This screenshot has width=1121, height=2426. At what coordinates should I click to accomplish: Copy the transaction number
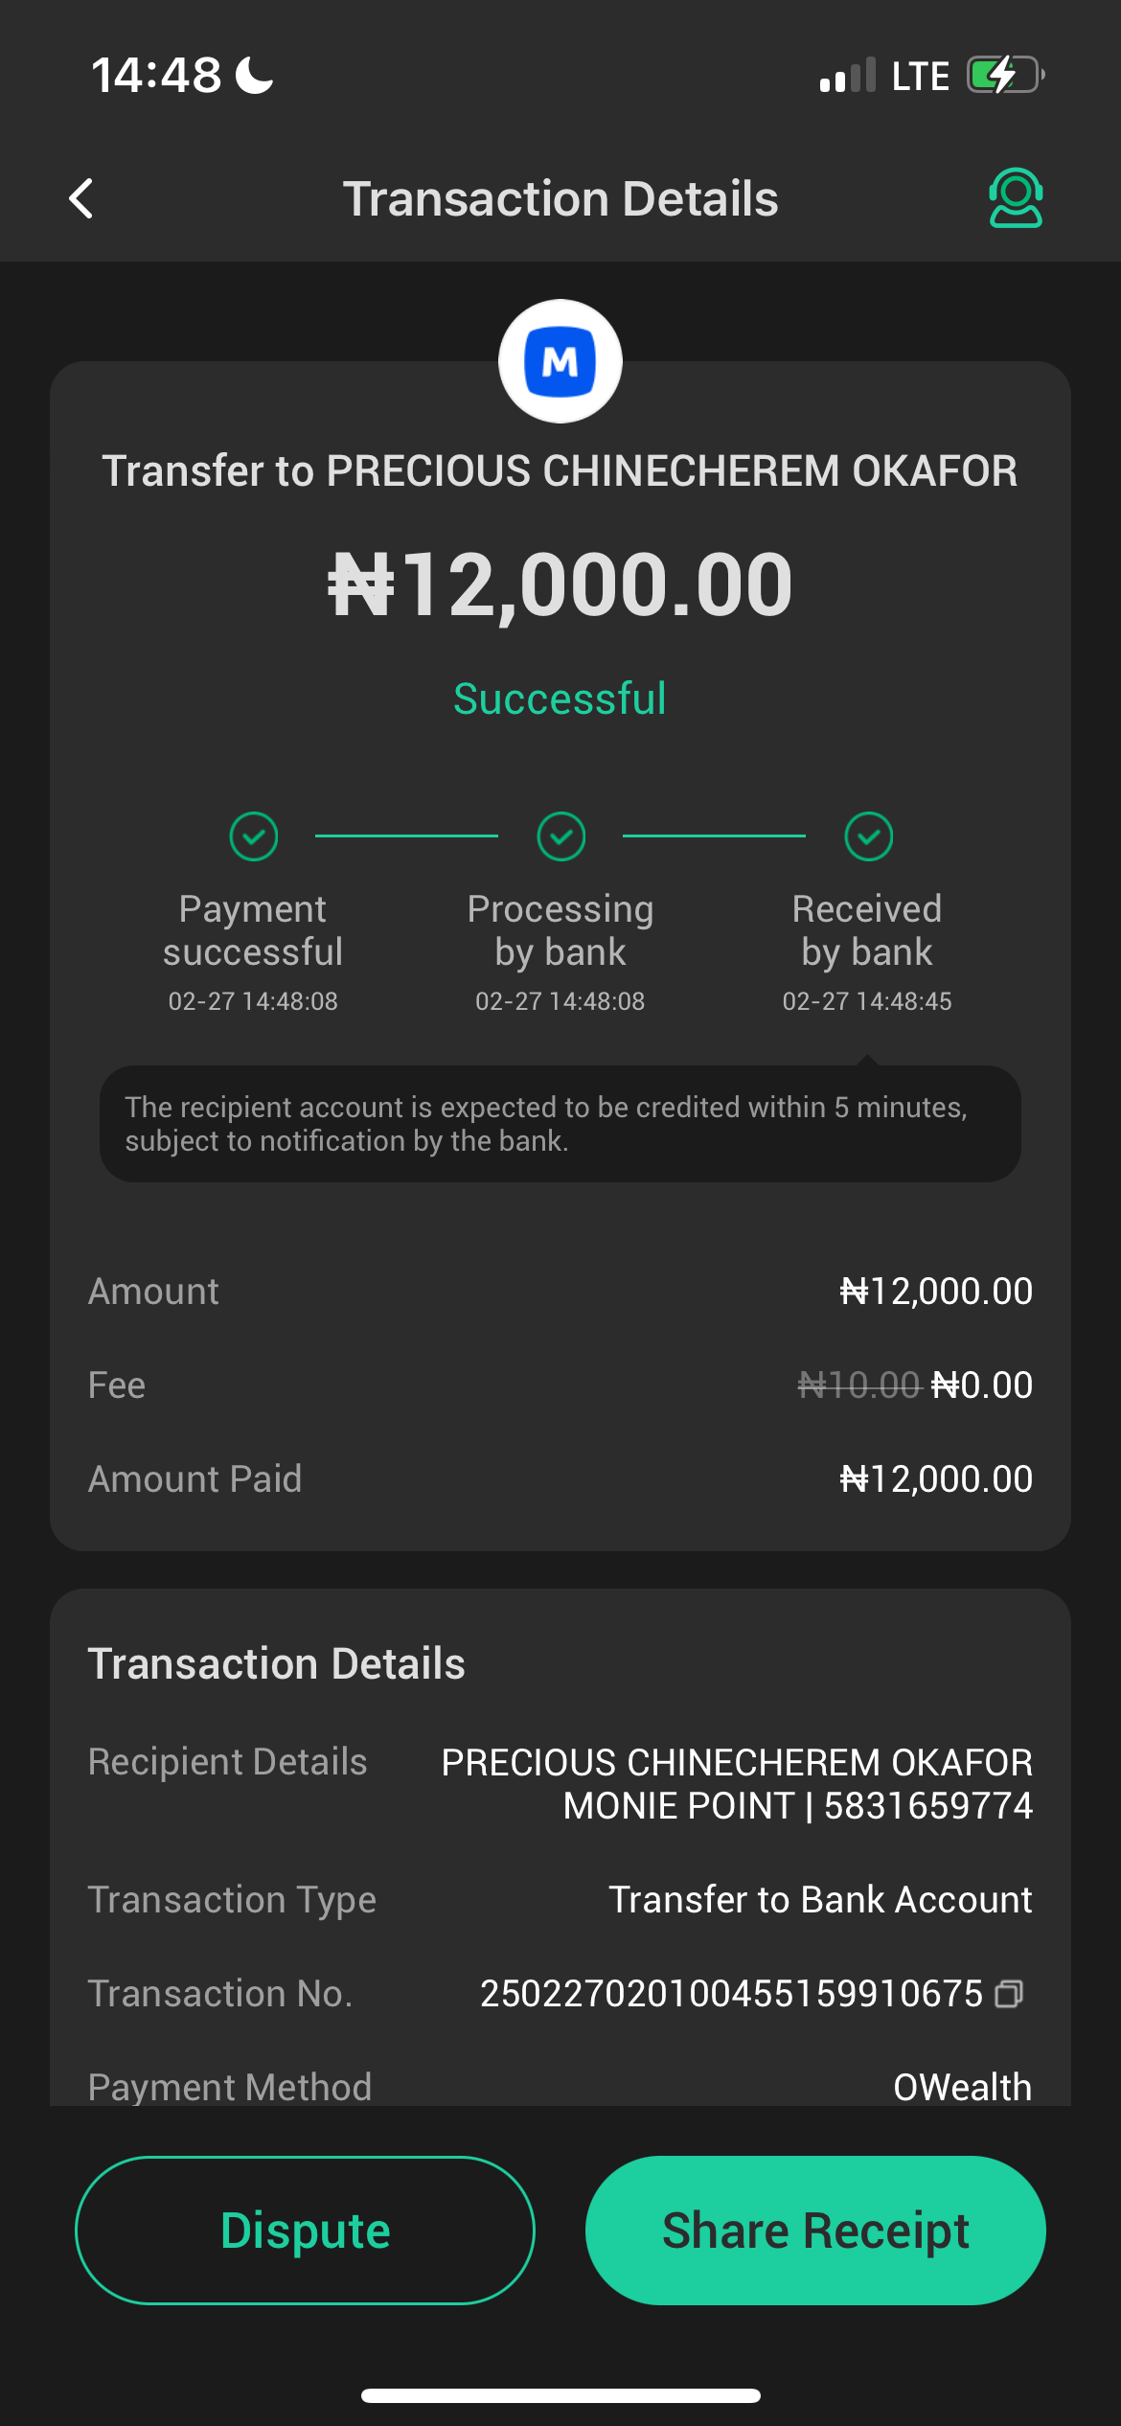point(1009,1994)
